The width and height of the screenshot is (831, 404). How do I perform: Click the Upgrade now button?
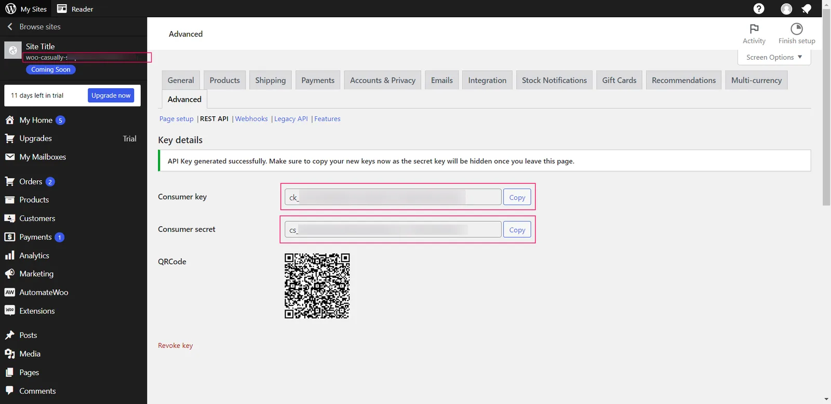[111, 96]
